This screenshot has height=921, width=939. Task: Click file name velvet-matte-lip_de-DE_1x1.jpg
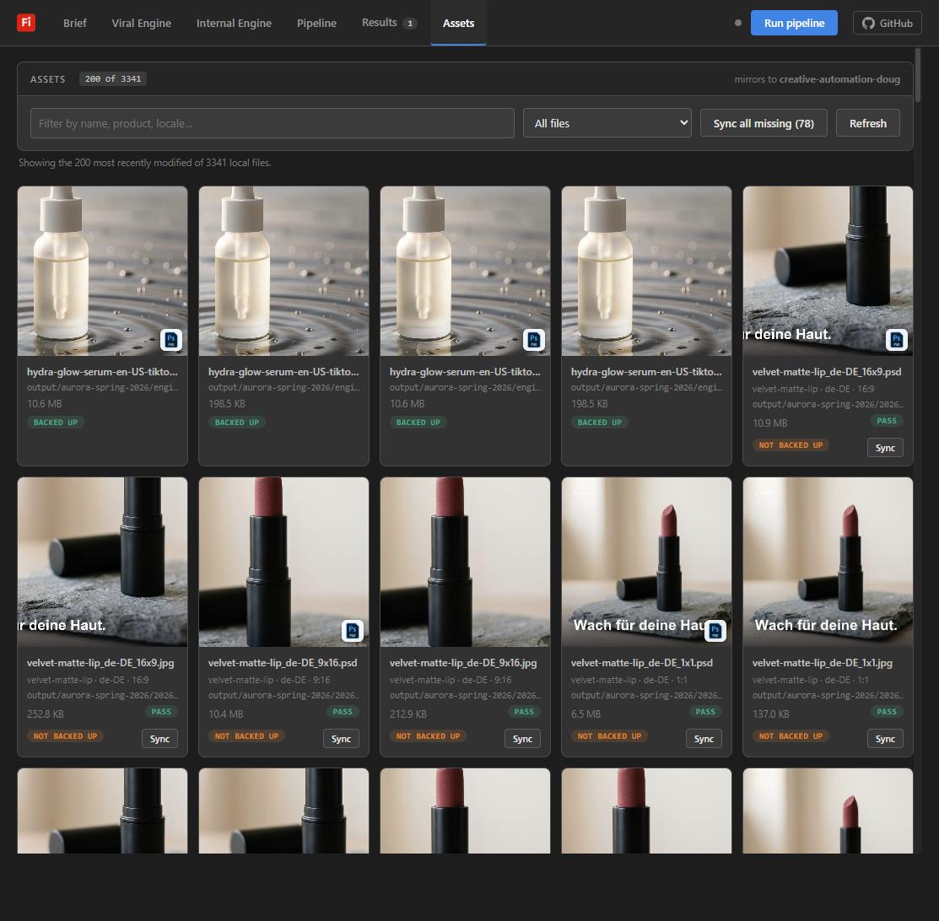coord(823,663)
